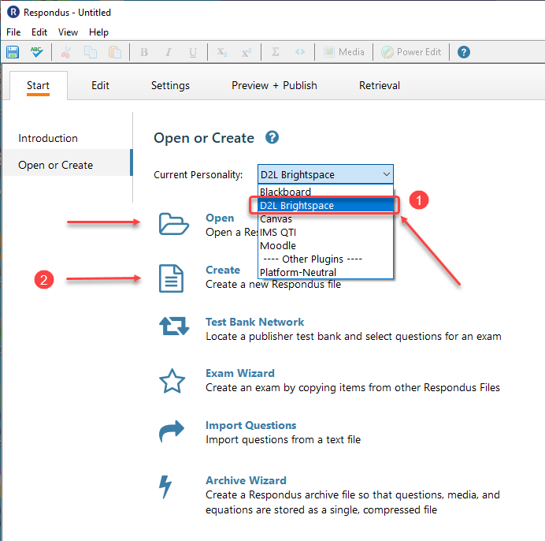This screenshot has height=541, width=545.
Task: Choose D2L Brightspace from personality list
Action: [326, 205]
